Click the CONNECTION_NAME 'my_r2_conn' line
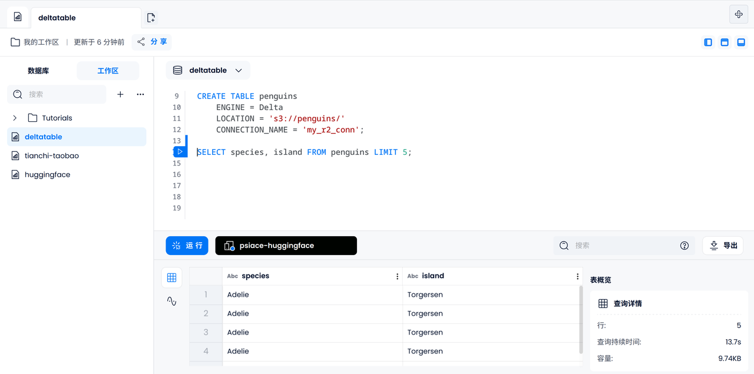Viewport: 754px width, 374px height. click(x=290, y=130)
